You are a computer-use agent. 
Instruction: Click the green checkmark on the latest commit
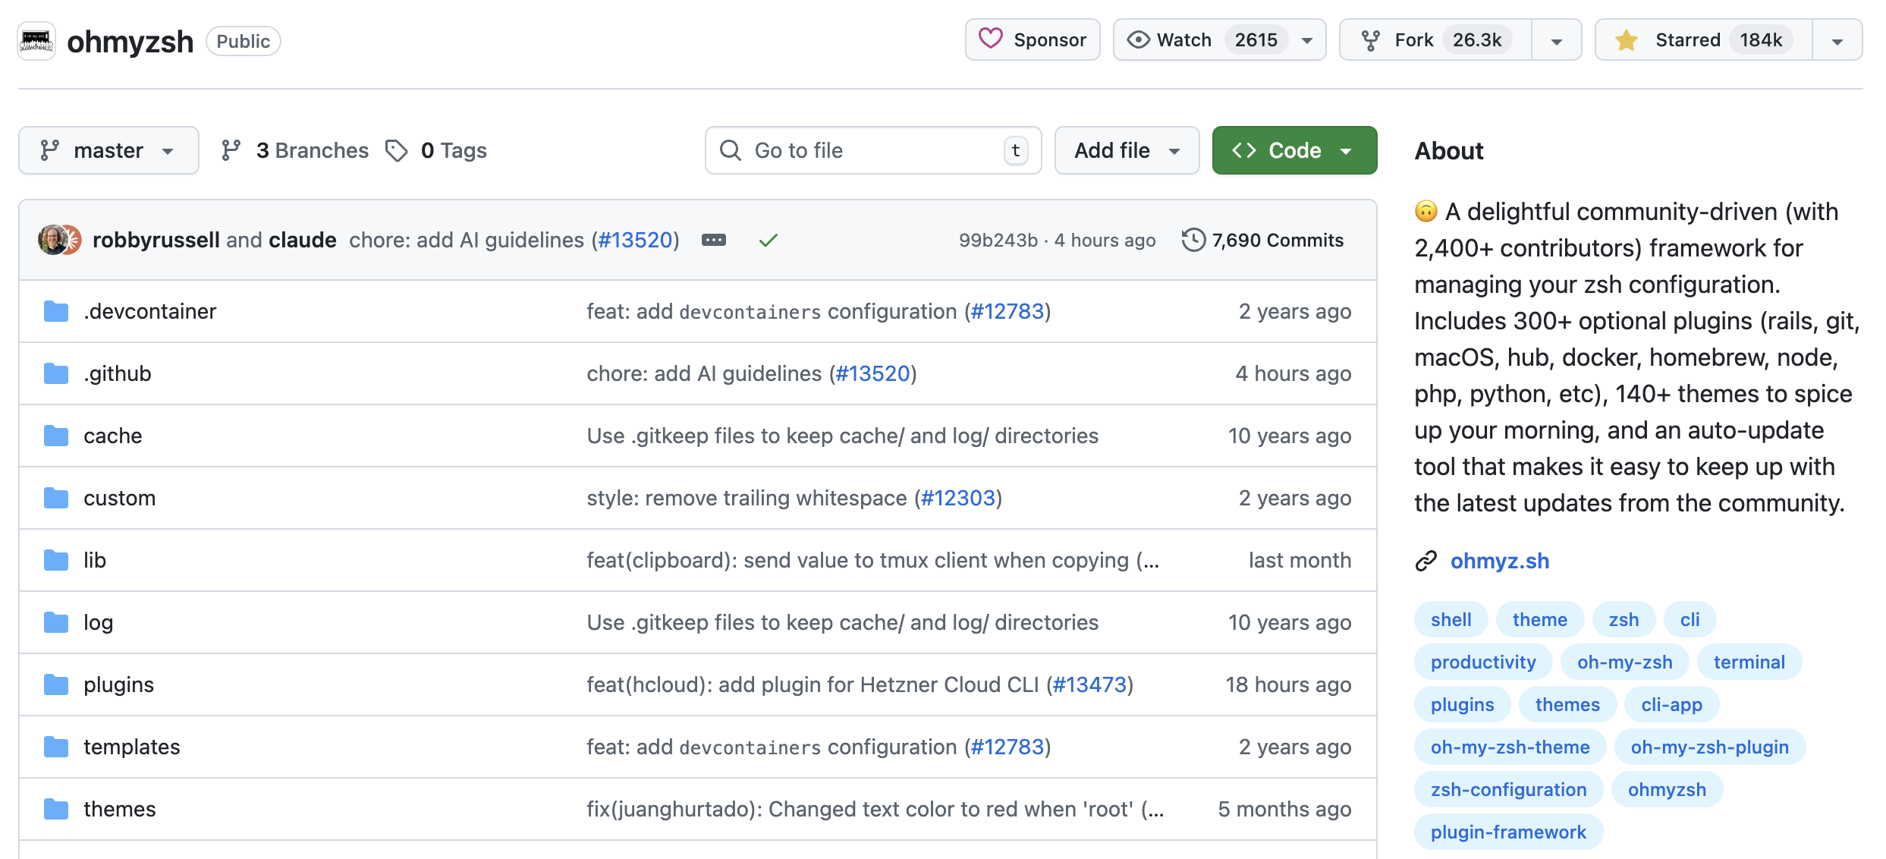point(769,240)
